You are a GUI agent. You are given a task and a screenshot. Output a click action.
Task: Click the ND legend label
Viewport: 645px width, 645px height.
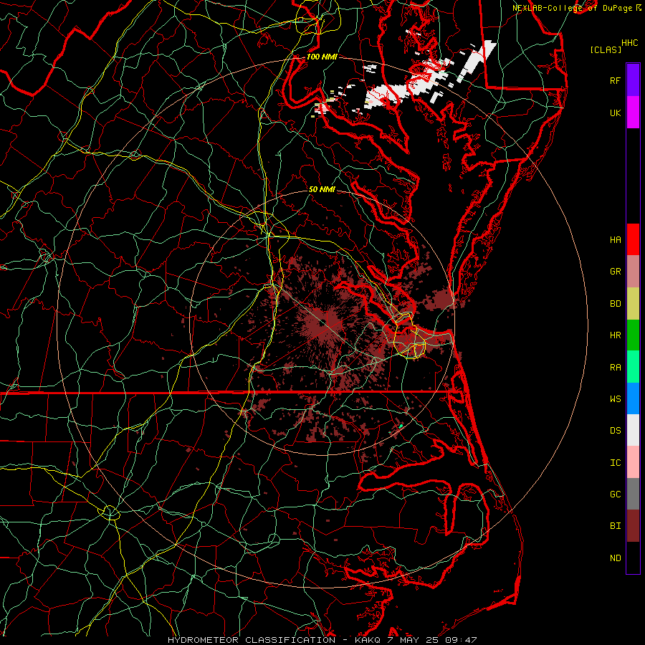(615, 558)
